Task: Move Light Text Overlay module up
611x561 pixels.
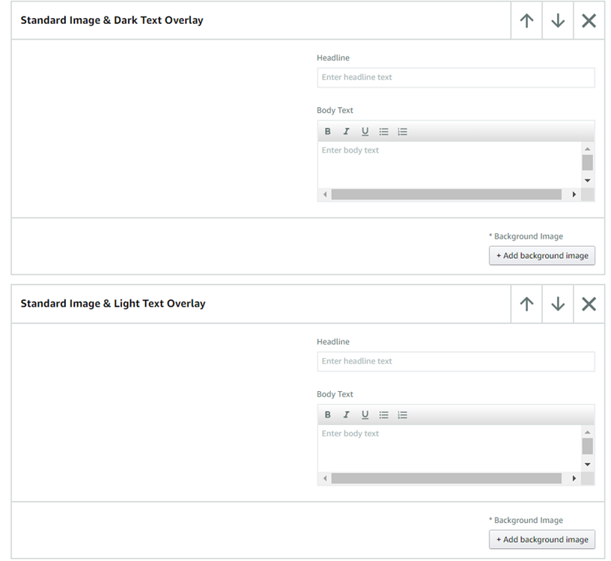Action: tap(526, 304)
